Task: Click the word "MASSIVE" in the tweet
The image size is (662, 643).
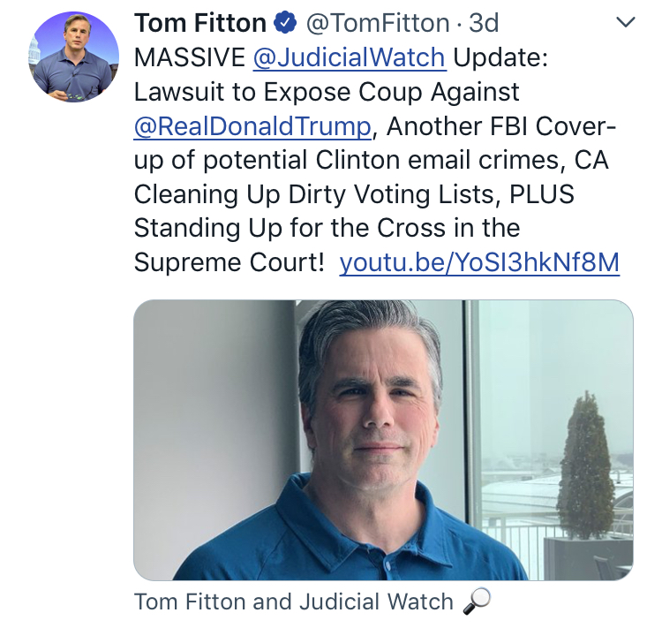Action: point(189,57)
